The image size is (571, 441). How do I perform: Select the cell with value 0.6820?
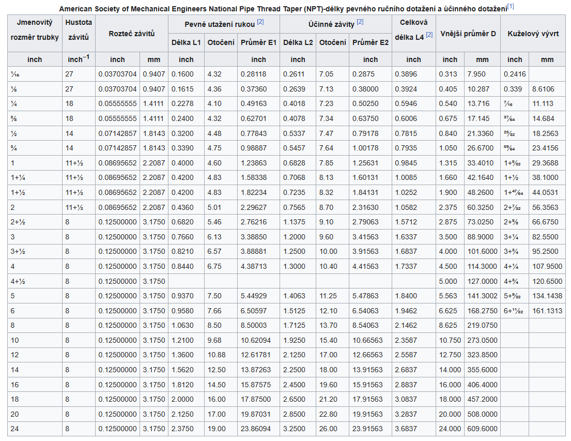pyautogui.click(x=186, y=222)
